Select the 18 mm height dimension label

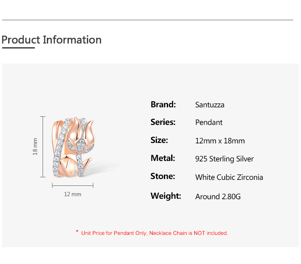coord(35,146)
